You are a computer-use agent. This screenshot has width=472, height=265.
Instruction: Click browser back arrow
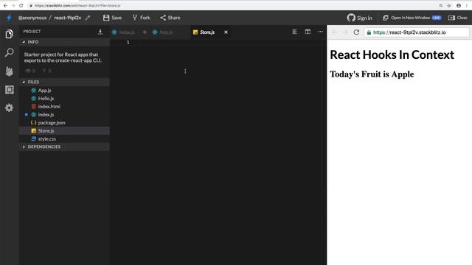pyautogui.click(x=5, y=6)
